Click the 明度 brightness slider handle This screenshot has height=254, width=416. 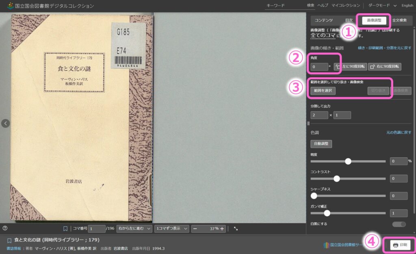coord(348,161)
